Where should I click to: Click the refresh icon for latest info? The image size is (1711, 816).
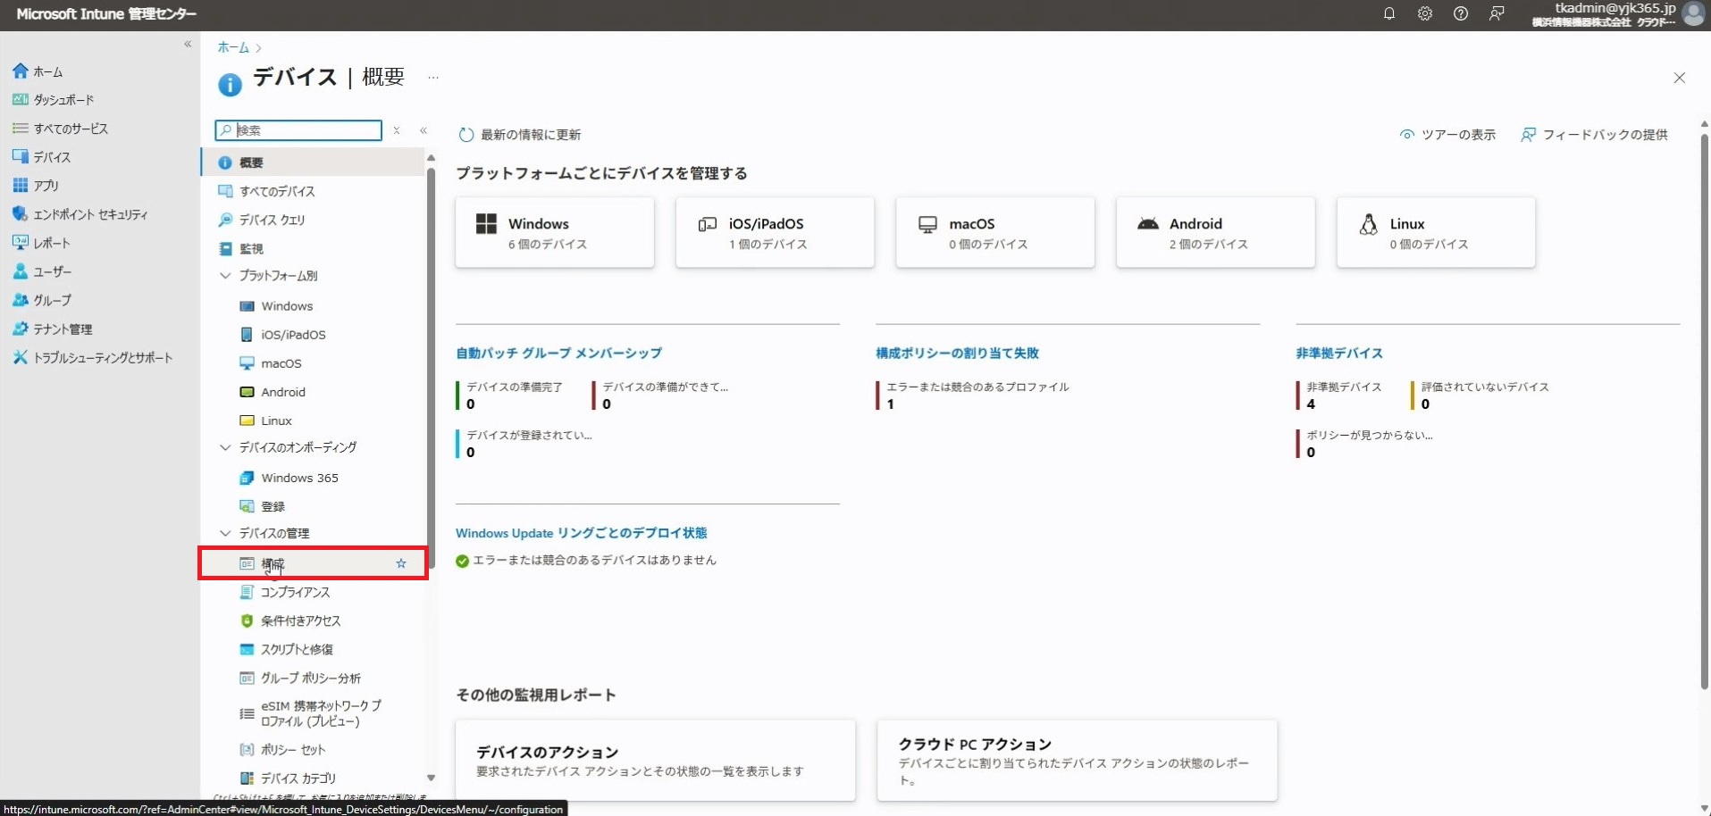coord(465,135)
